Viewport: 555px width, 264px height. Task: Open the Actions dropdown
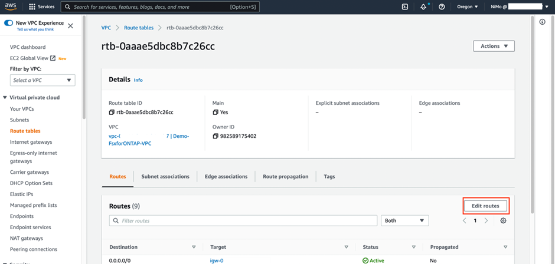tap(494, 46)
